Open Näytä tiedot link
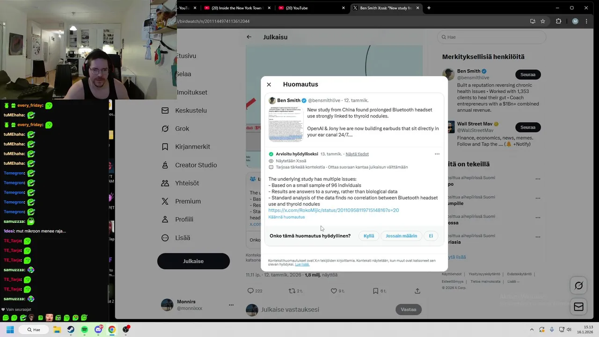 357,154
